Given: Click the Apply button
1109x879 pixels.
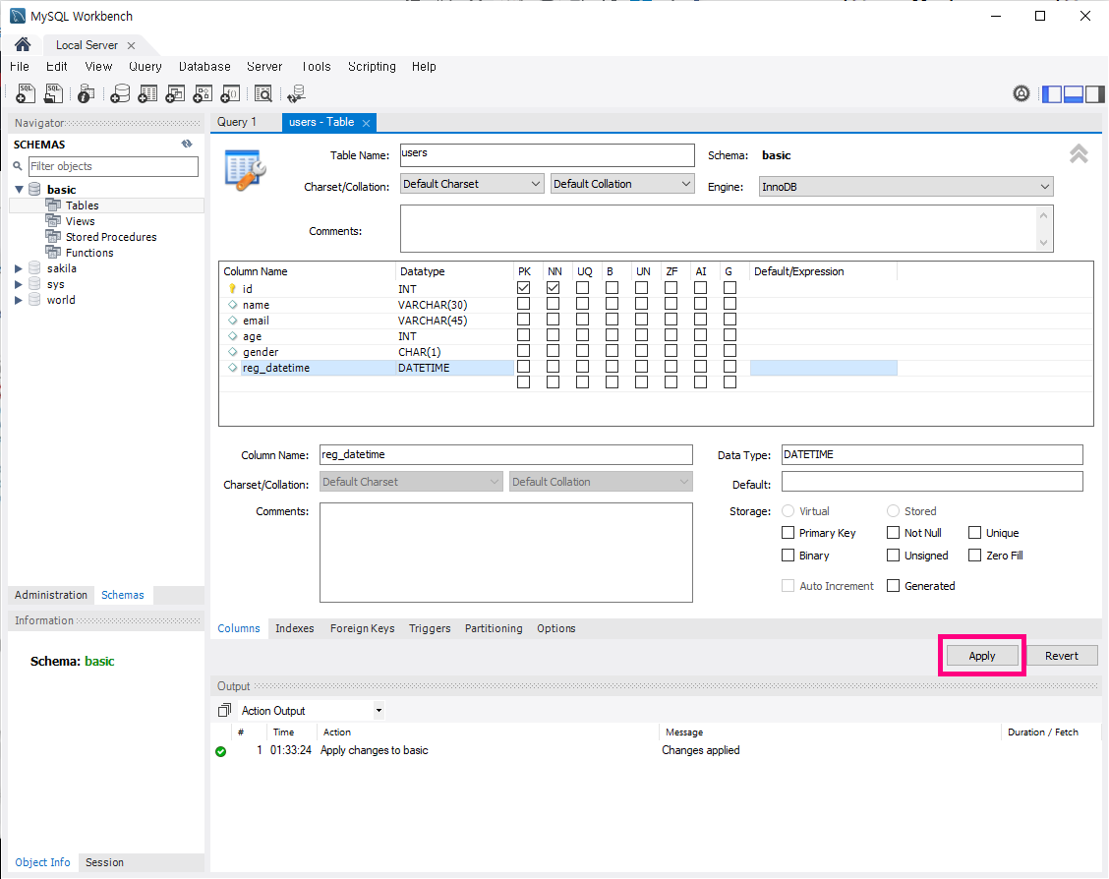Looking at the screenshot, I should (x=982, y=656).
